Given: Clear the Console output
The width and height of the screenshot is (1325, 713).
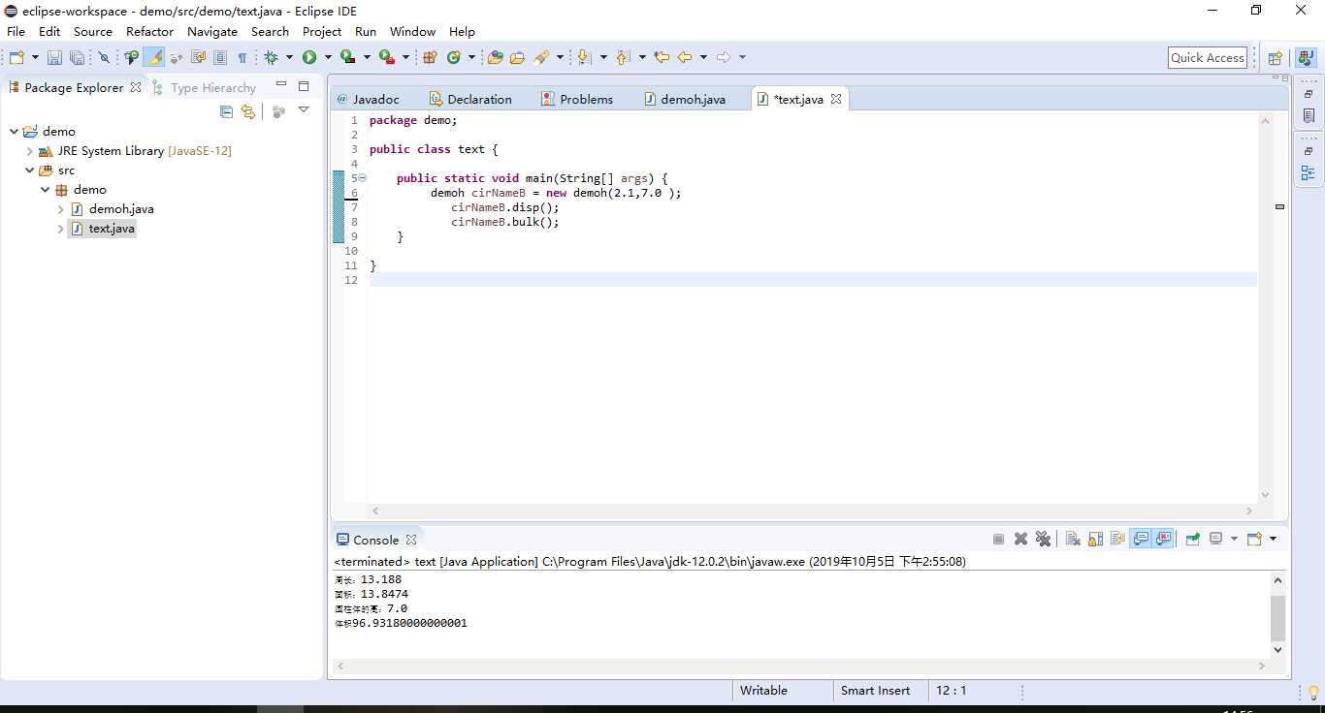Looking at the screenshot, I should pyautogui.click(x=1073, y=539).
